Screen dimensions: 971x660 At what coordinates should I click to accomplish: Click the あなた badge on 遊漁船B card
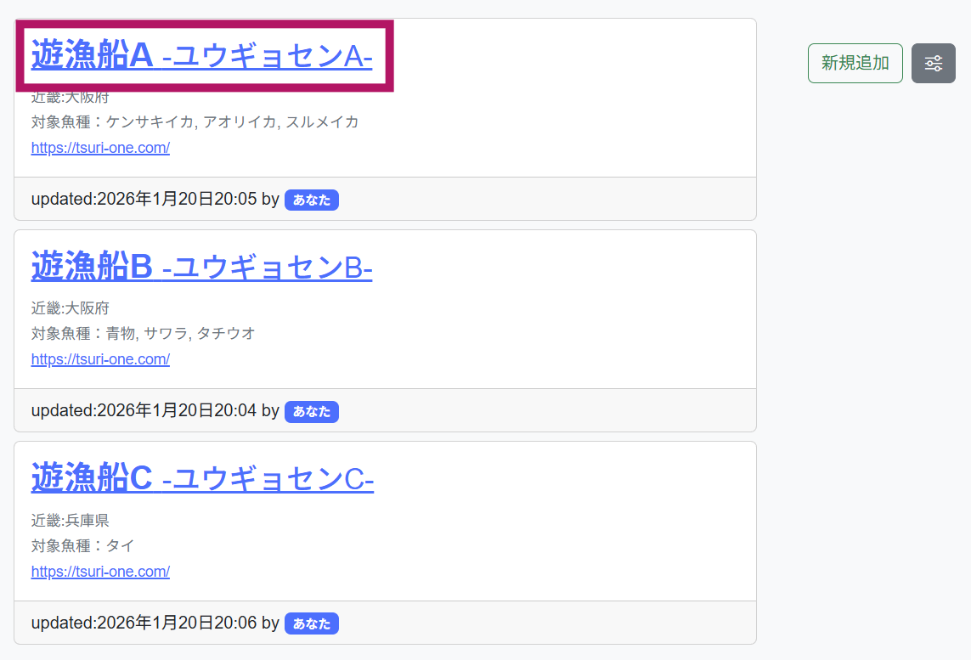click(x=311, y=411)
